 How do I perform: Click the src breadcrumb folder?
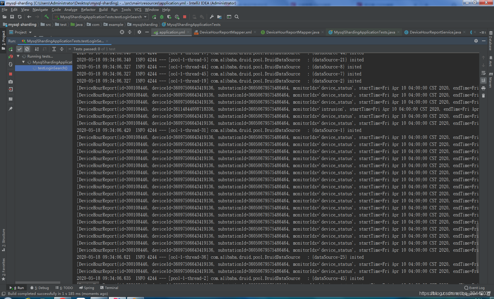(46, 25)
